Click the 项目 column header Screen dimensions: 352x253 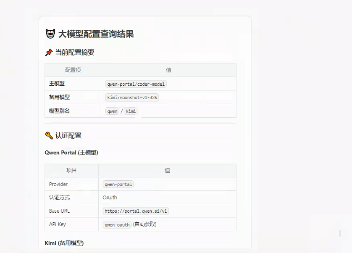pyautogui.click(x=71, y=170)
